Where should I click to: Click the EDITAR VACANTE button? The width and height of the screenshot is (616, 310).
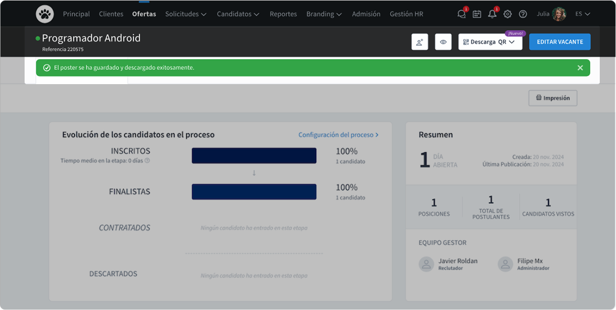pyautogui.click(x=560, y=42)
